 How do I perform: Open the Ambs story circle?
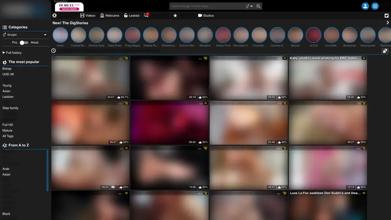[x=60, y=35]
